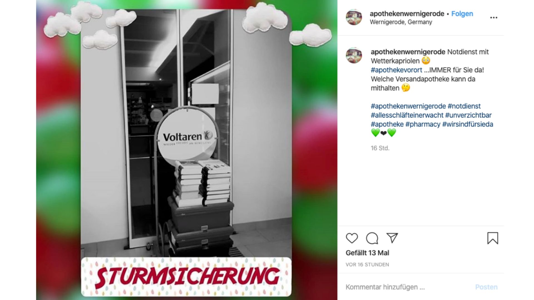The height and width of the screenshot is (300, 534).
Task: Open the #allesschläfteinerwacht hashtag
Action: (x=407, y=115)
